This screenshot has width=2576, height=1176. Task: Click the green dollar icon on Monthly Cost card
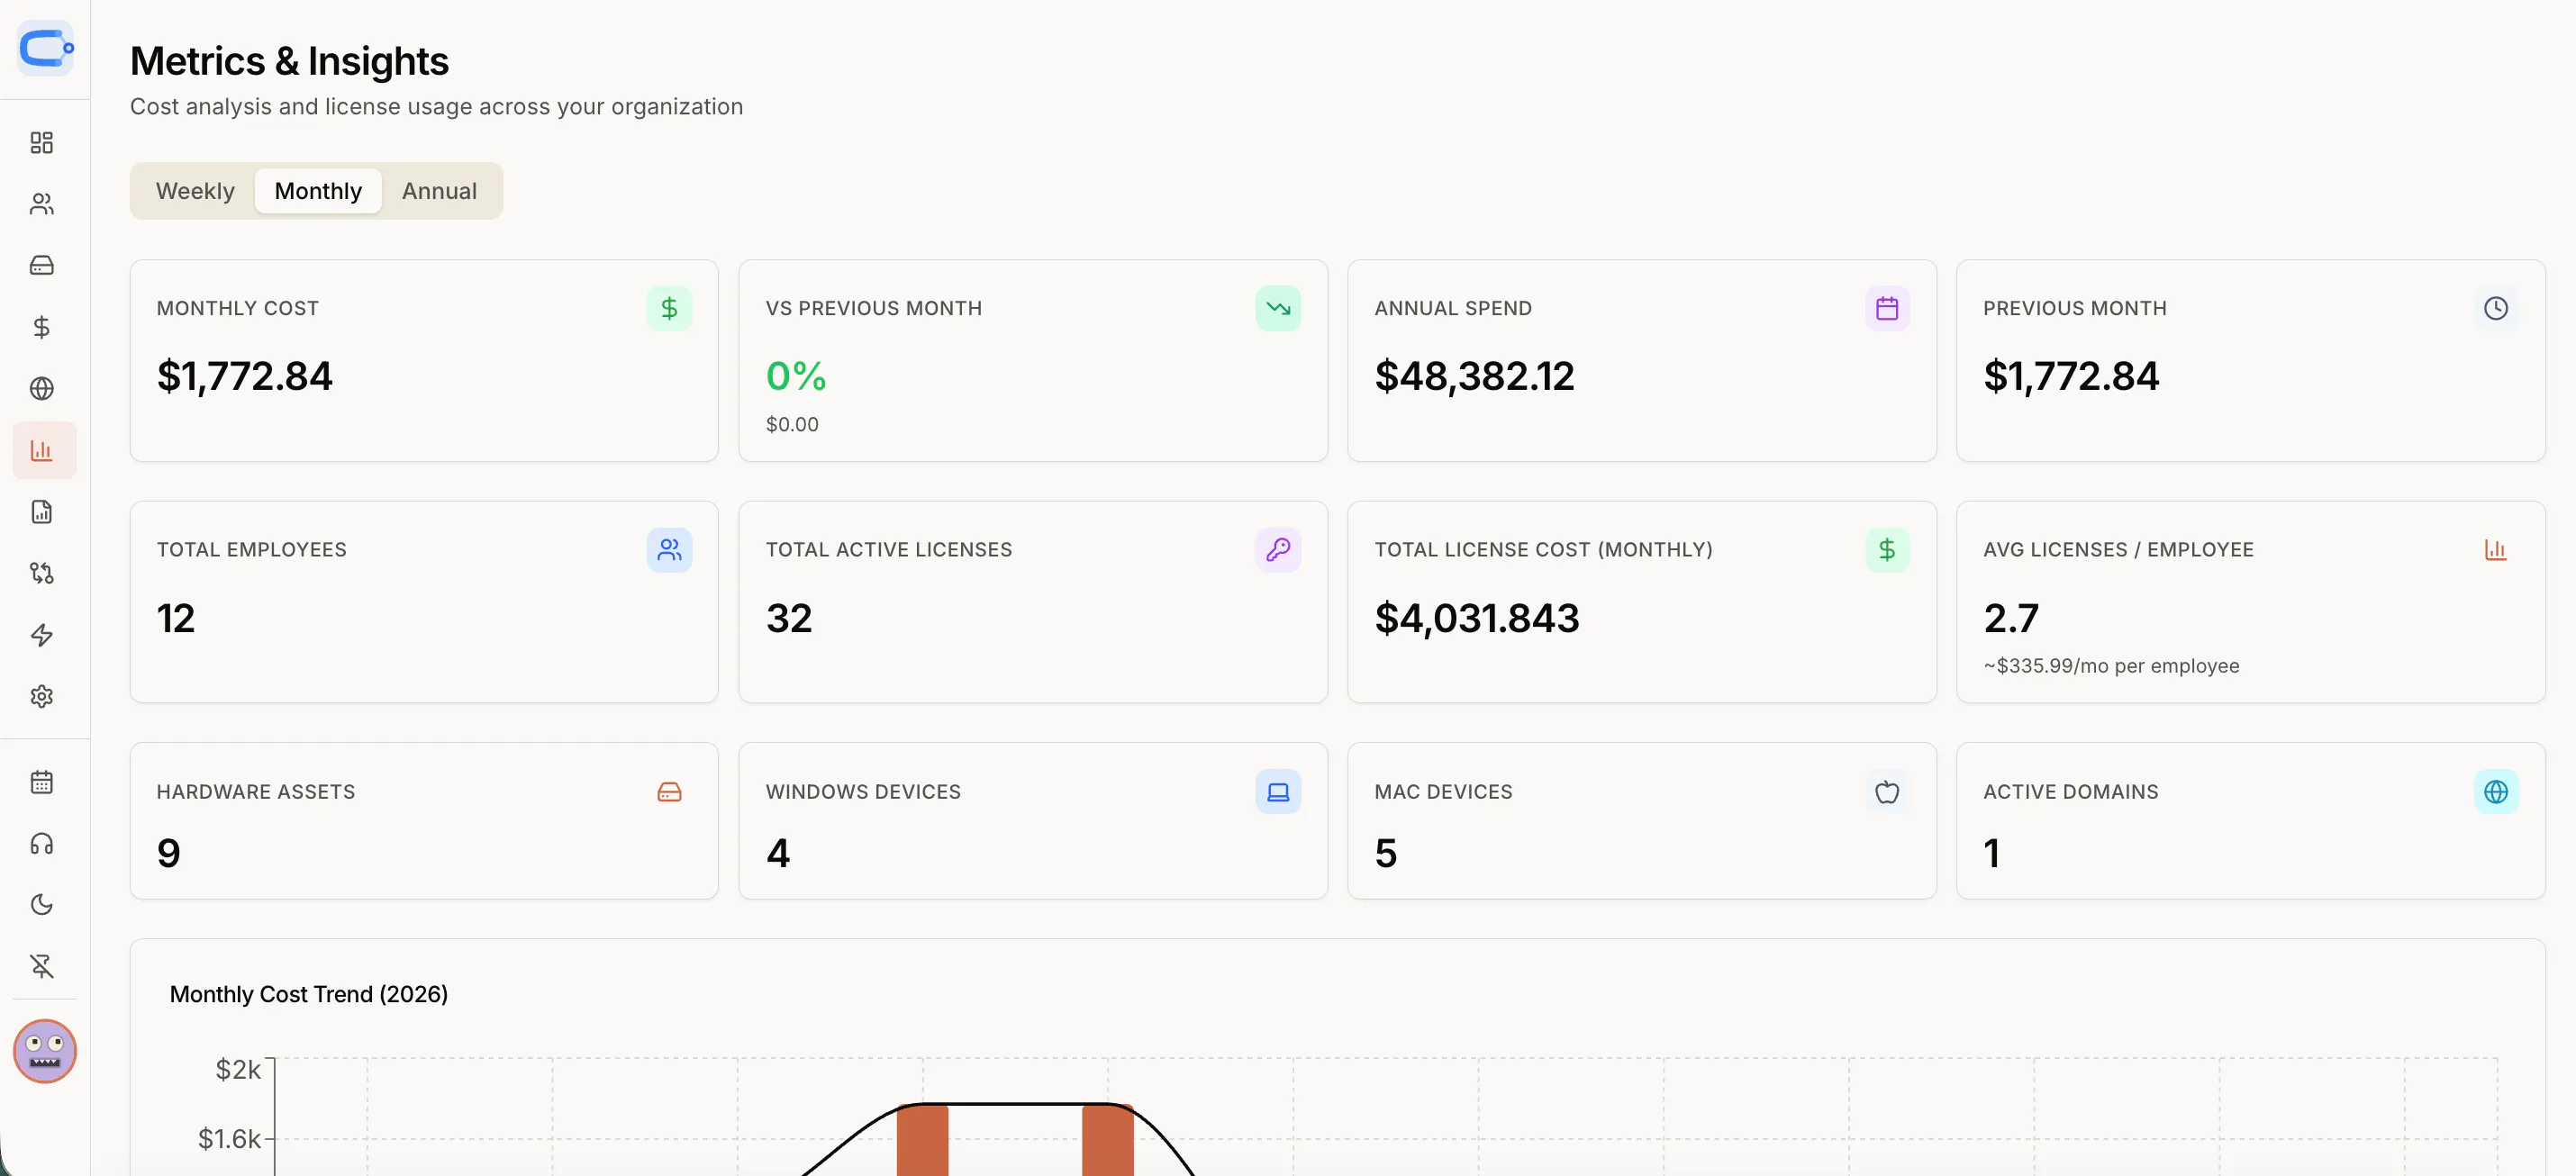click(669, 308)
